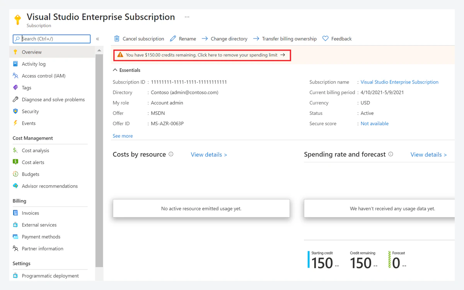Click the trash icon for Cancel subscription
This screenshot has width=464, height=290.
tap(117, 39)
